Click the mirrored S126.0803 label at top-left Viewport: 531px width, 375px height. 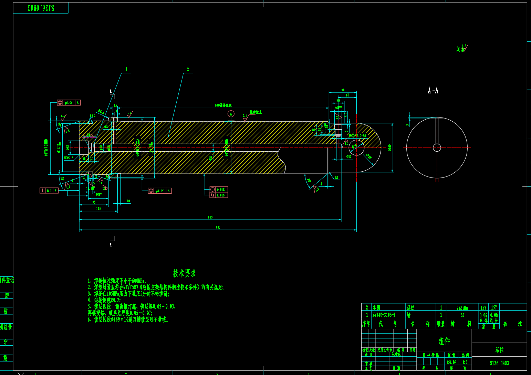pyautogui.click(x=41, y=8)
